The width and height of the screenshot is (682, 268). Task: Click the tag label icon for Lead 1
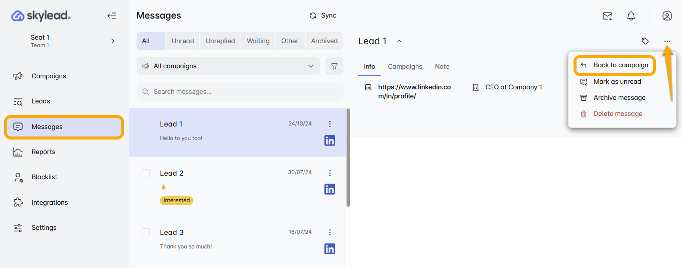pos(645,41)
